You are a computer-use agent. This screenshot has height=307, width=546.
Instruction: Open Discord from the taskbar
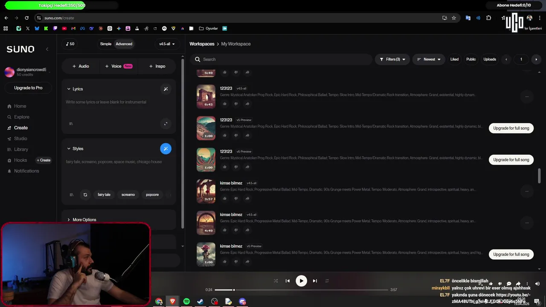point(242,301)
